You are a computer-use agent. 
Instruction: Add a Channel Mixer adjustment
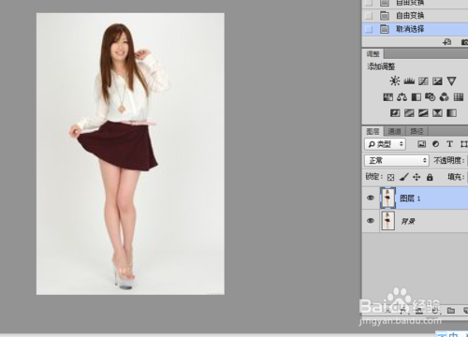point(445,97)
